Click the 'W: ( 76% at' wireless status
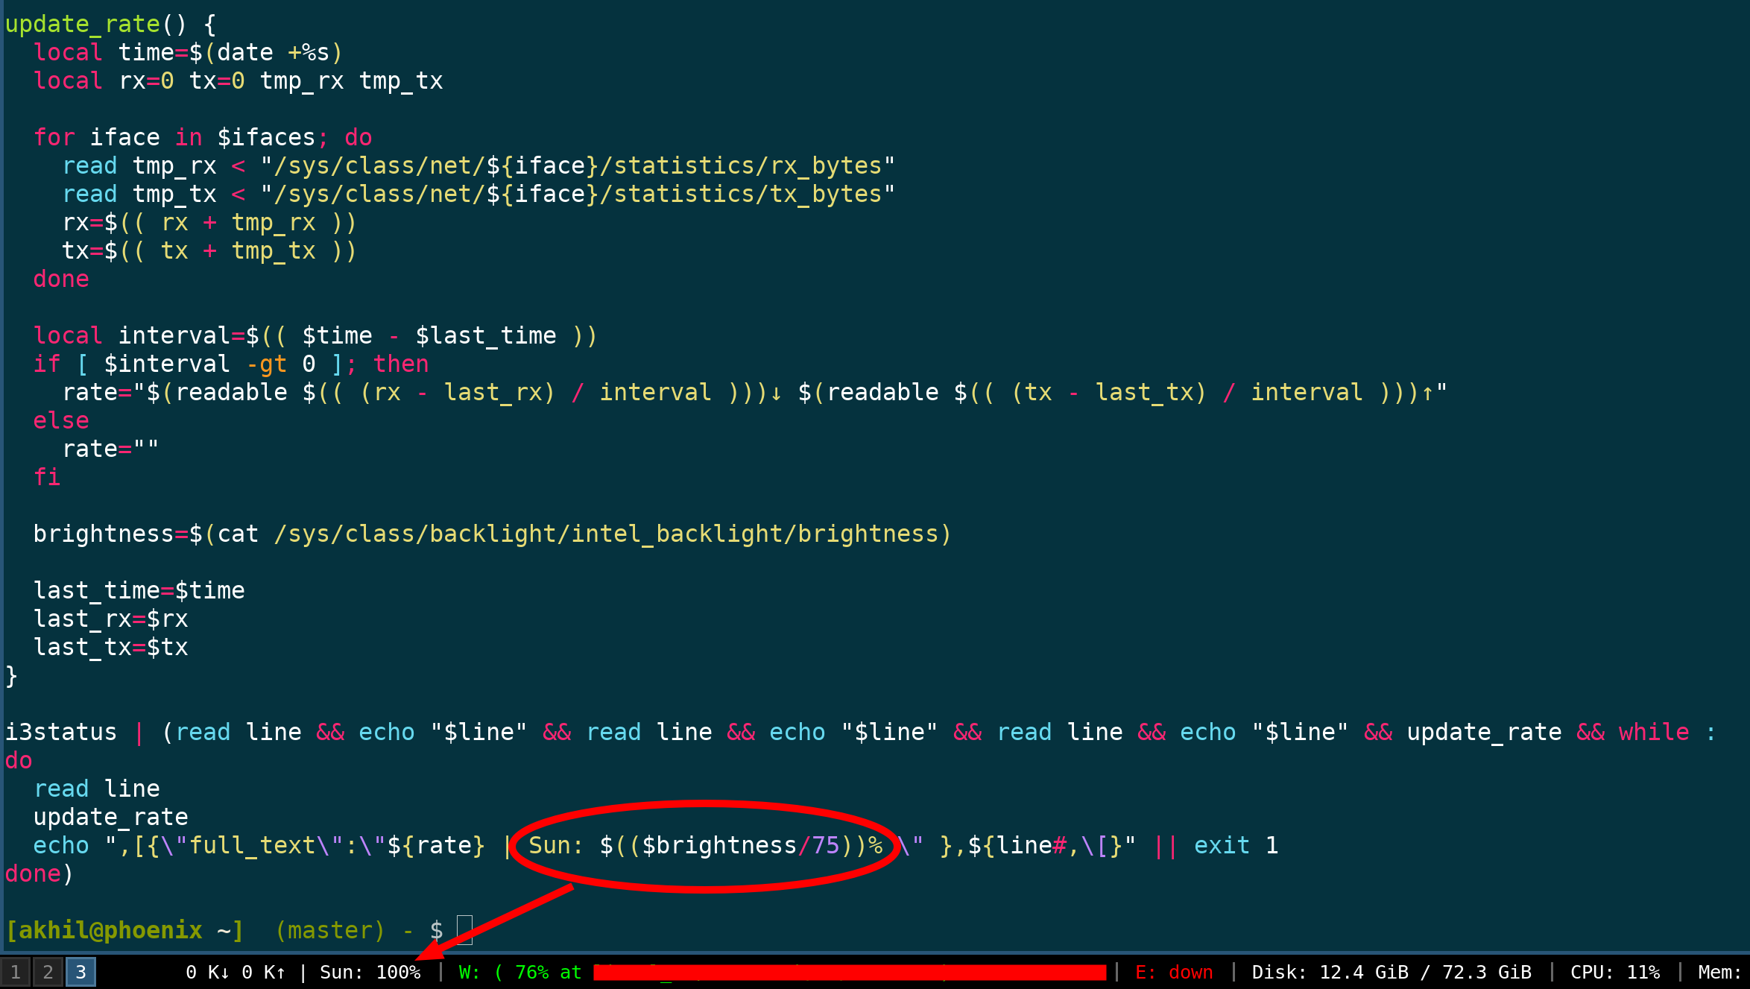Viewport: 1750px width, 989px height. pos(520,972)
